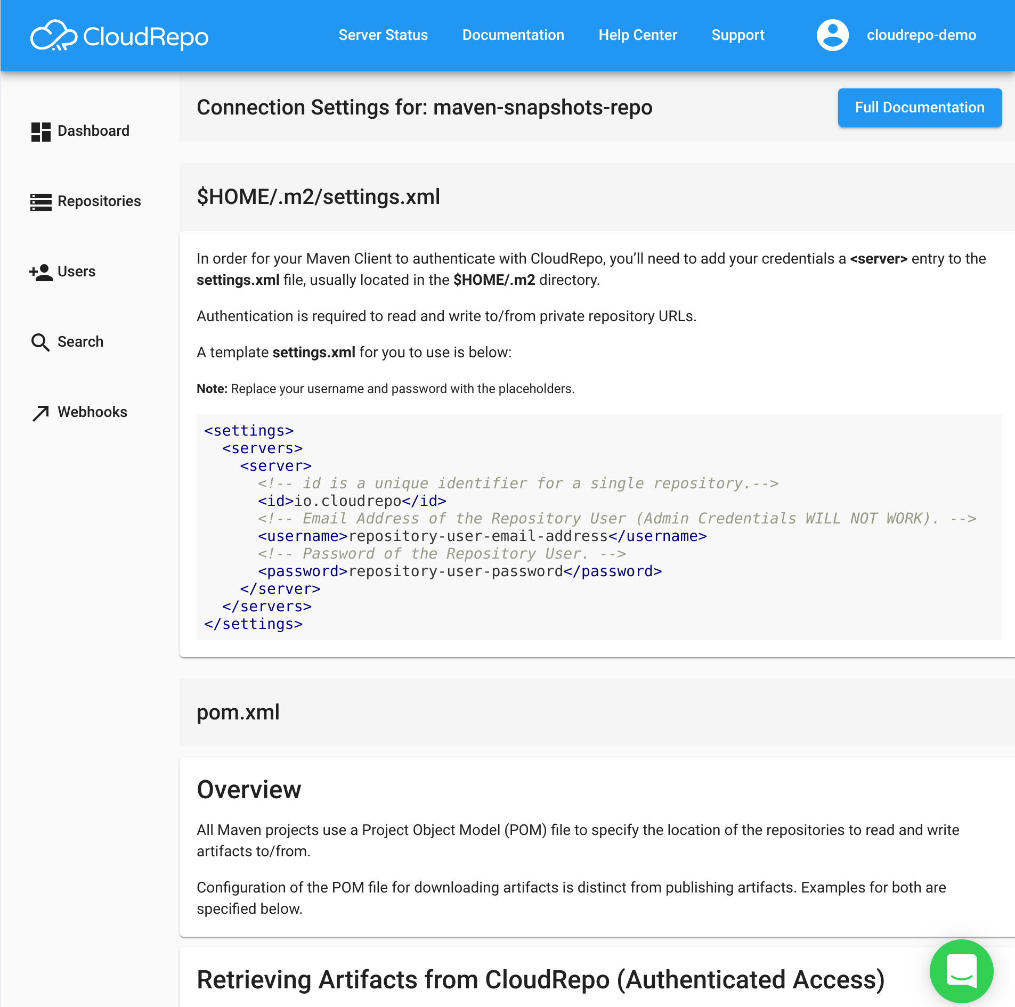
Task: Select Dashboard in the sidebar
Action: (93, 131)
